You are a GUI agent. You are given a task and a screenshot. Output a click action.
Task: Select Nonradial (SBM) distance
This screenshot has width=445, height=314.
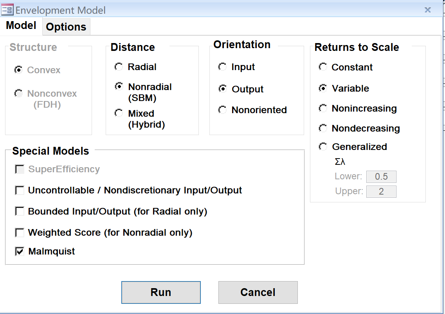pos(118,87)
